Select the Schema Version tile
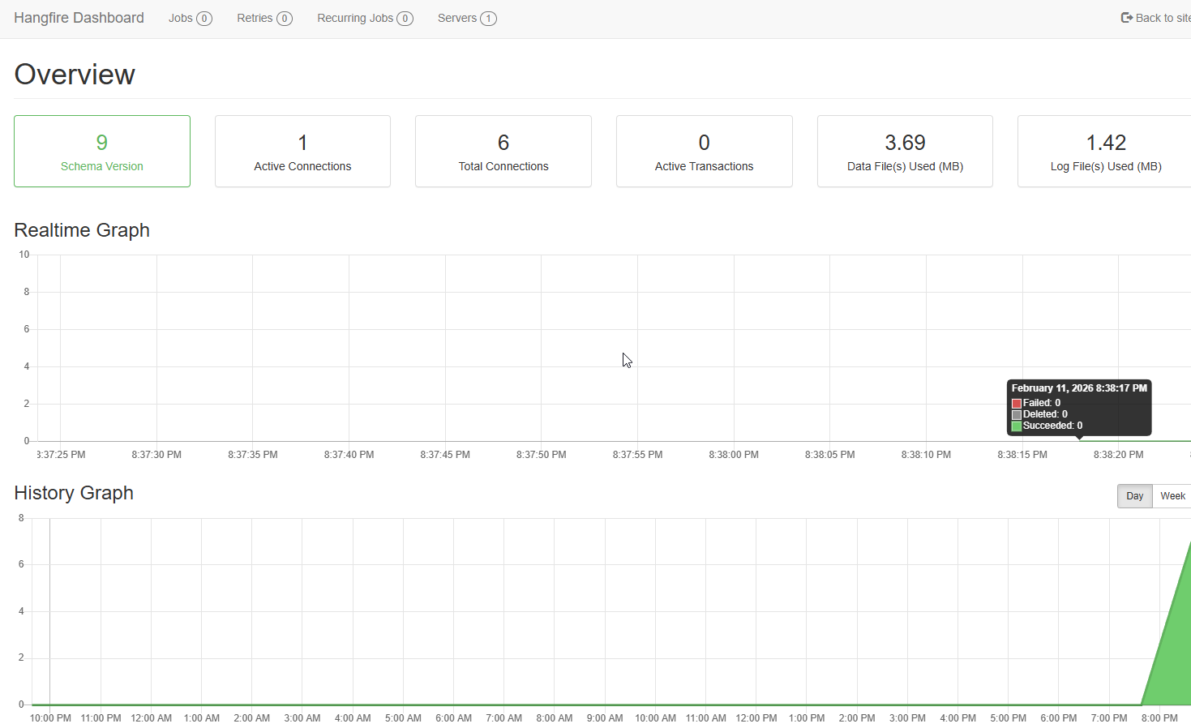1191x728 pixels. (101, 151)
